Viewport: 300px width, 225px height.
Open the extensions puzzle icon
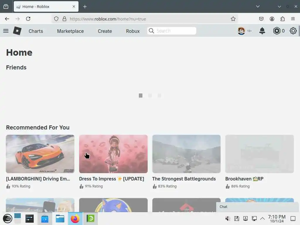(x=282, y=19)
